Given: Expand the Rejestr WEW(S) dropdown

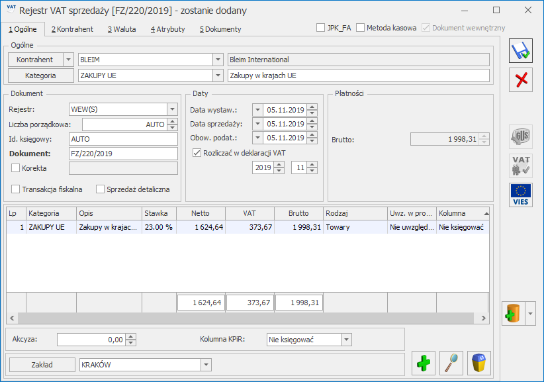Looking at the screenshot, I should click(172, 109).
